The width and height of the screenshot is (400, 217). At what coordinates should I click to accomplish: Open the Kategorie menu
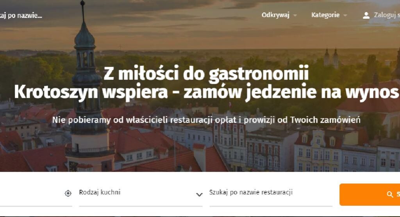(x=325, y=15)
